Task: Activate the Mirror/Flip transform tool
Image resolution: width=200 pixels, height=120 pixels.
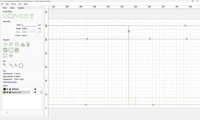Action: [22, 44]
